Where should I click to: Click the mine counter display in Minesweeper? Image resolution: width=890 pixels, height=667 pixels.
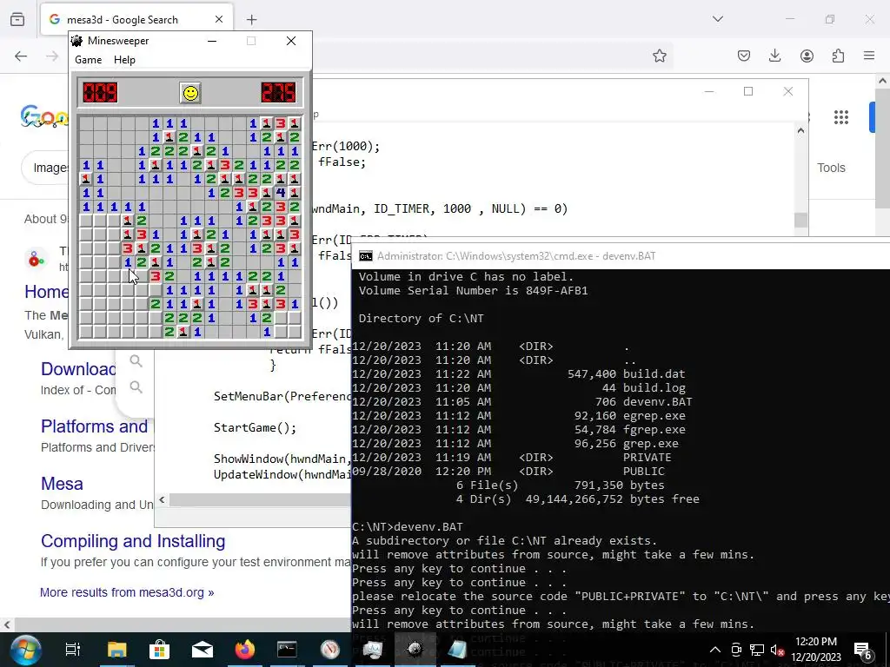(100, 92)
